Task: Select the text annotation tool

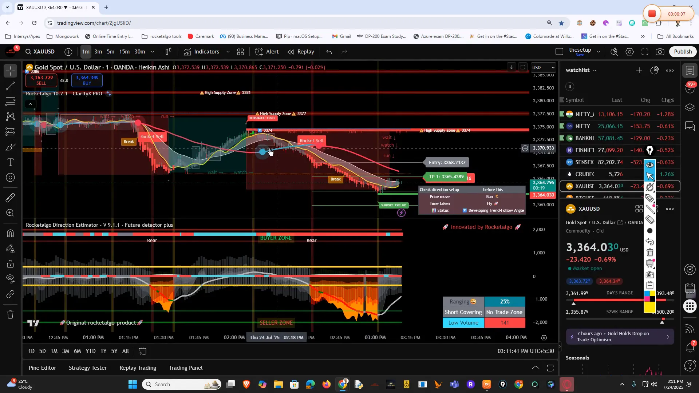Action: [x=11, y=162]
